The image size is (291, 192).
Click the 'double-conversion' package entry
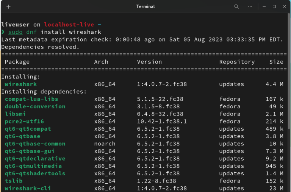[35, 106]
